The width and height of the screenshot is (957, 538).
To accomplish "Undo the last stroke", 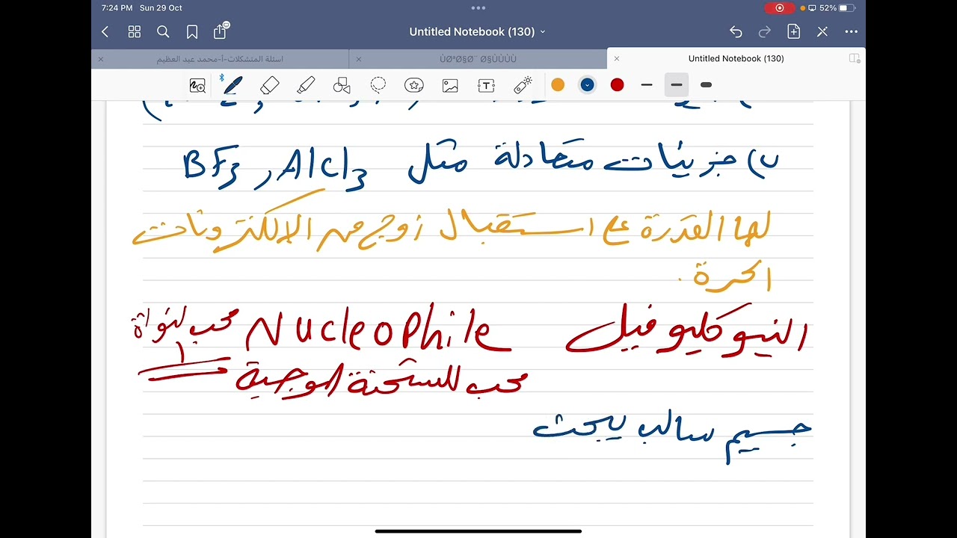I will [736, 31].
